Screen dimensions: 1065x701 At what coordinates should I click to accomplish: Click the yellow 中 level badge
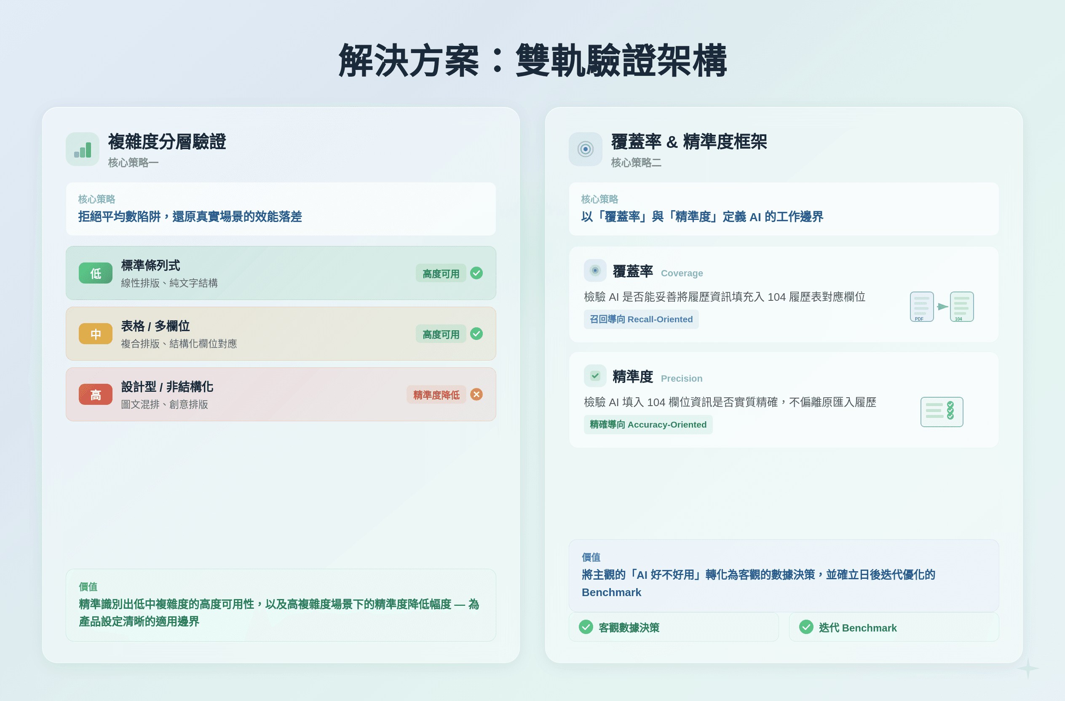tap(95, 334)
